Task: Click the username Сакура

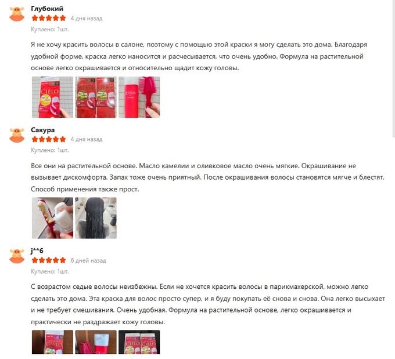Action: pos(43,130)
